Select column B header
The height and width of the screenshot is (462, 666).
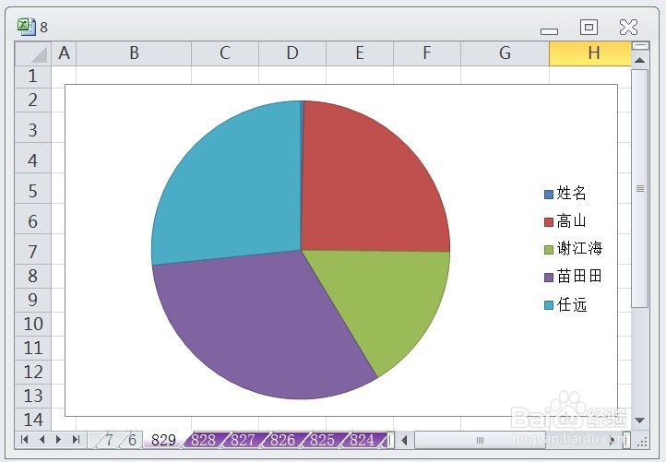tap(134, 53)
